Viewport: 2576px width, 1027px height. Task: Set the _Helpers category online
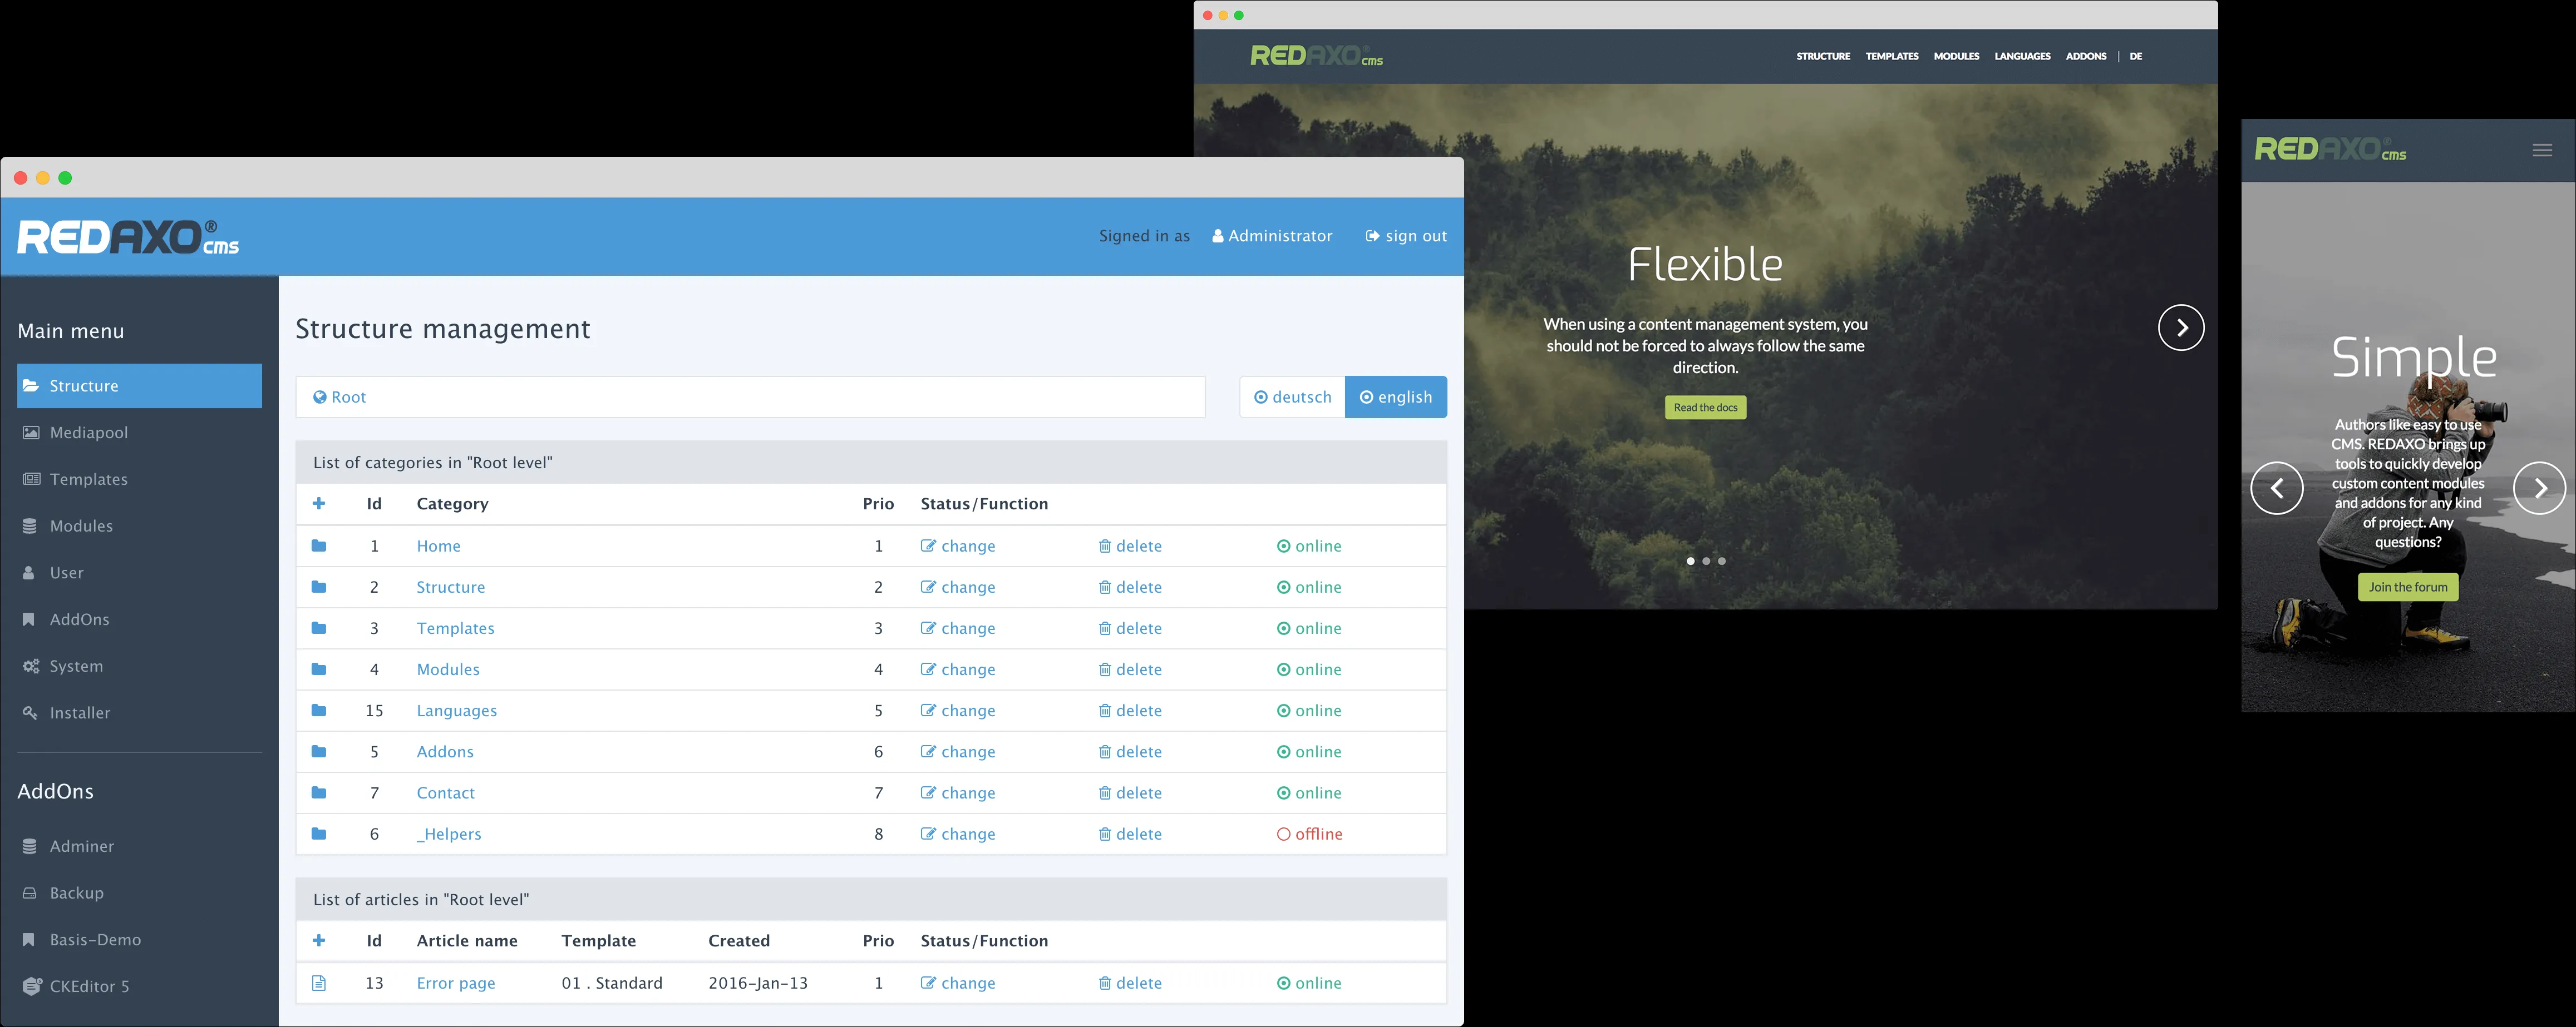[x=1310, y=833]
